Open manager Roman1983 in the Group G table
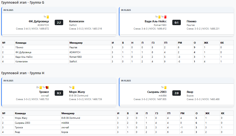Image resolution: width=236 pixels, height=136 pixels. [75, 57]
